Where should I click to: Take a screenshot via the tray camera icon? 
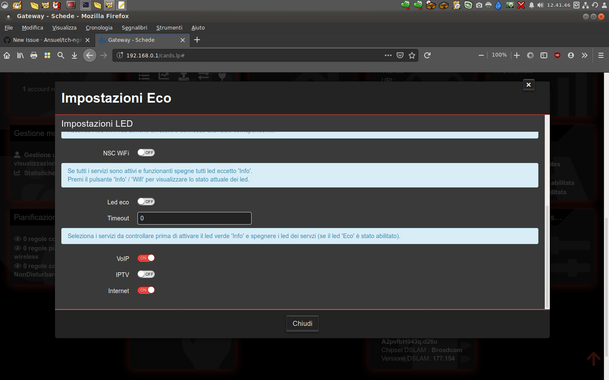click(479, 5)
